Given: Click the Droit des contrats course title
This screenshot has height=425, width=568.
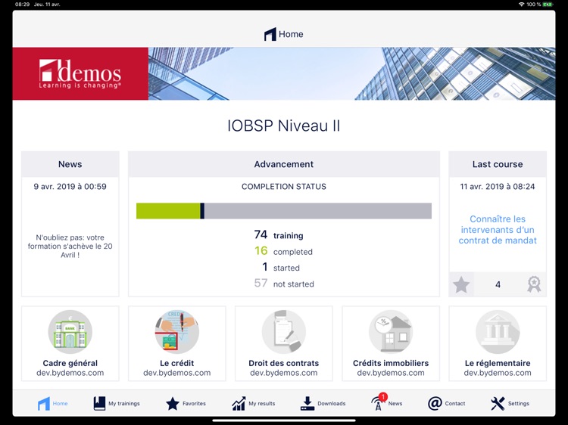Looking at the screenshot, I should point(284,363).
